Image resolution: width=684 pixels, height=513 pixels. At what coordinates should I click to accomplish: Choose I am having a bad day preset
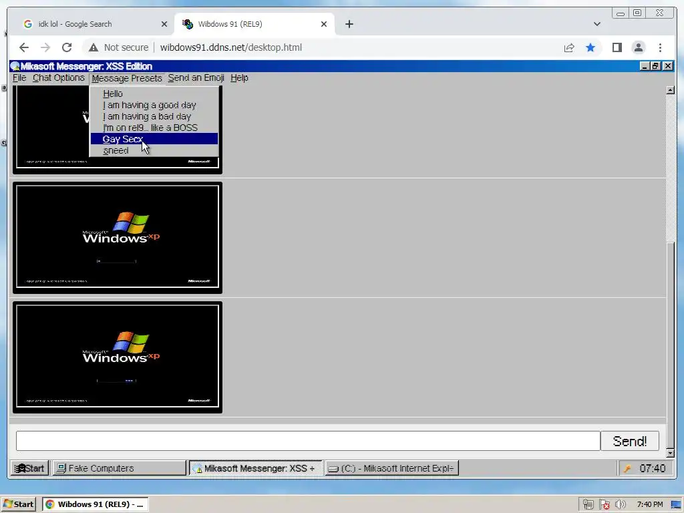click(154, 116)
